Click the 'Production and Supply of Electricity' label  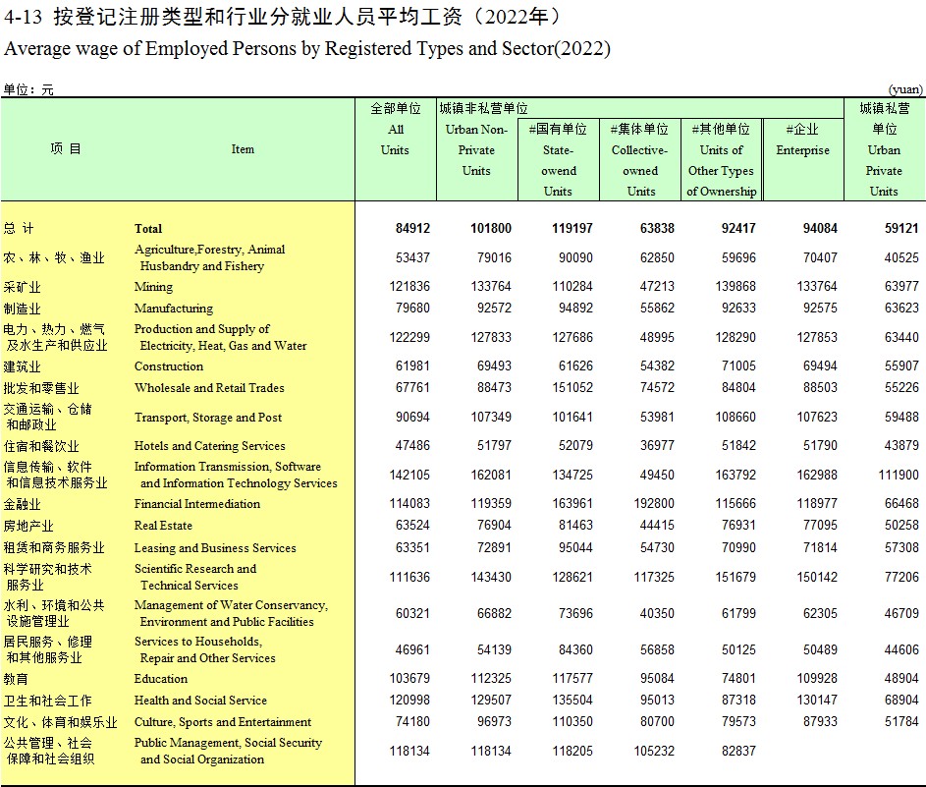pyautogui.click(x=220, y=337)
